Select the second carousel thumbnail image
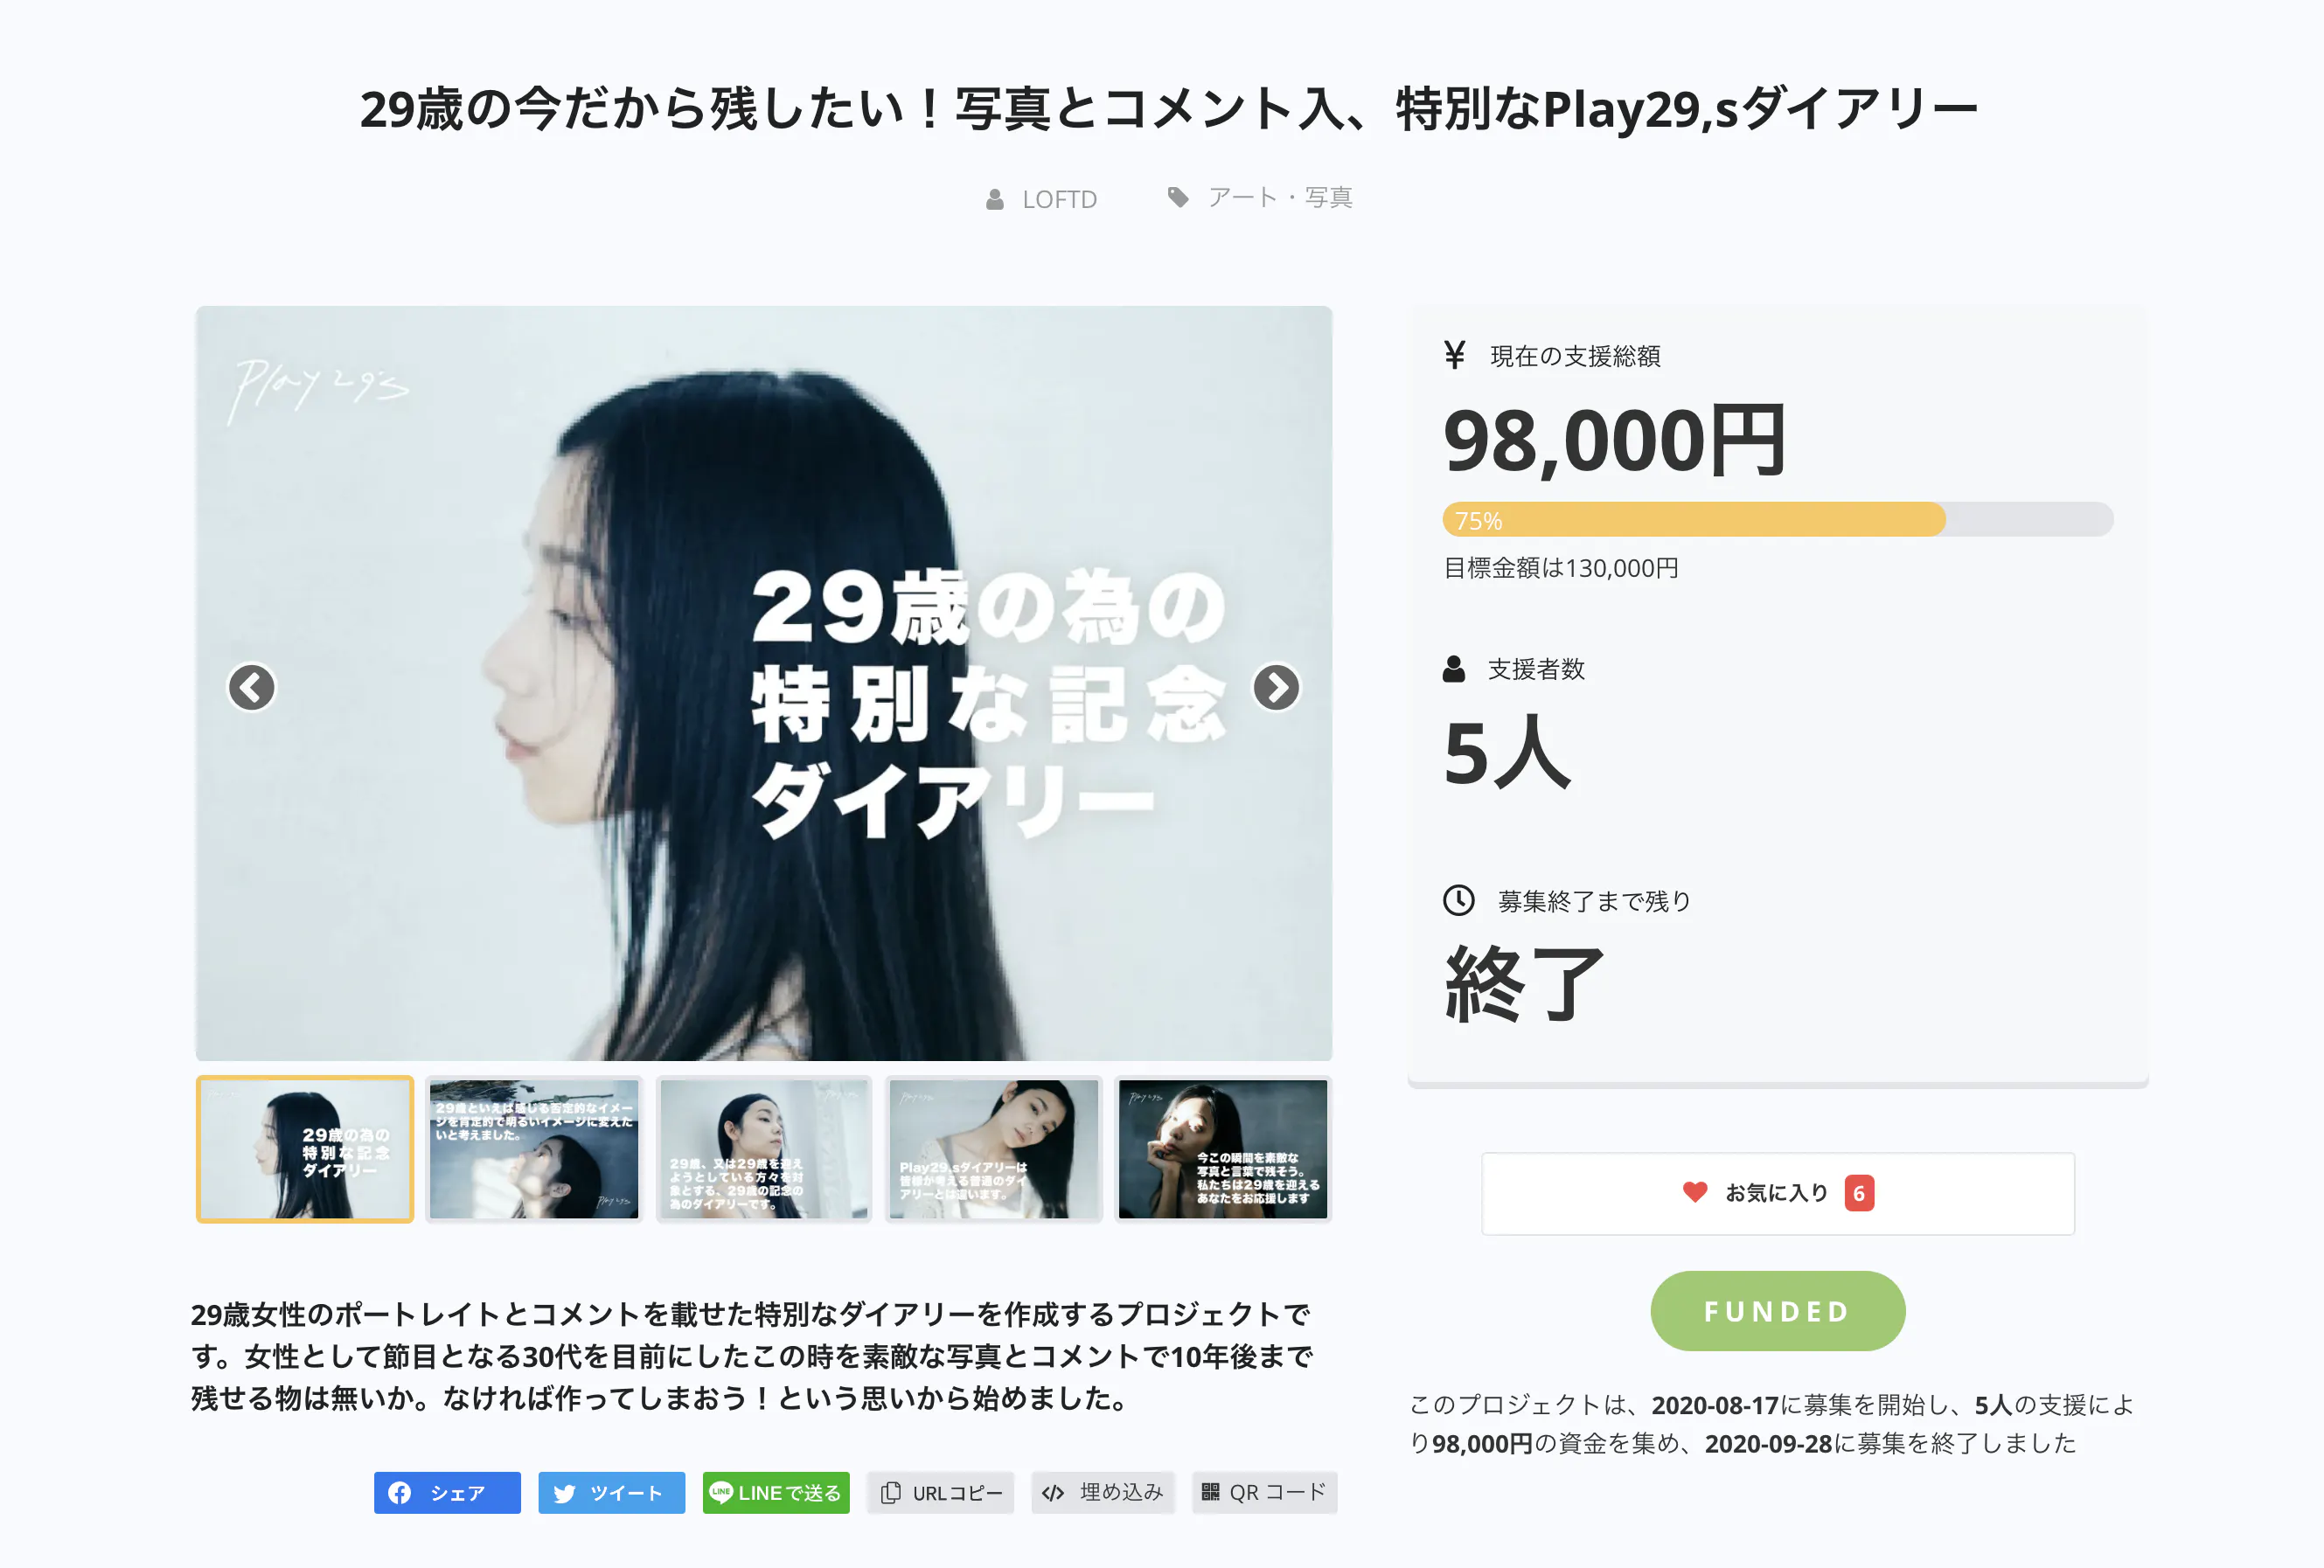Image resolution: width=2324 pixels, height=1568 pixels. [534, 1149]
